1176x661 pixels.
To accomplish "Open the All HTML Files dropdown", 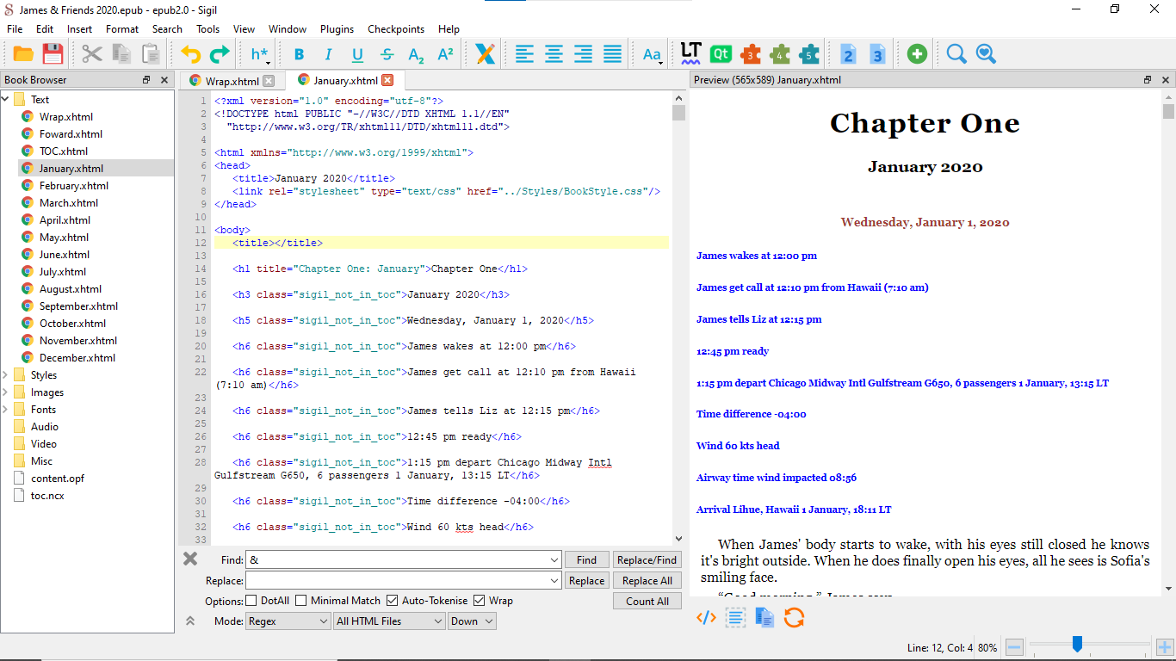I will 389,621.
